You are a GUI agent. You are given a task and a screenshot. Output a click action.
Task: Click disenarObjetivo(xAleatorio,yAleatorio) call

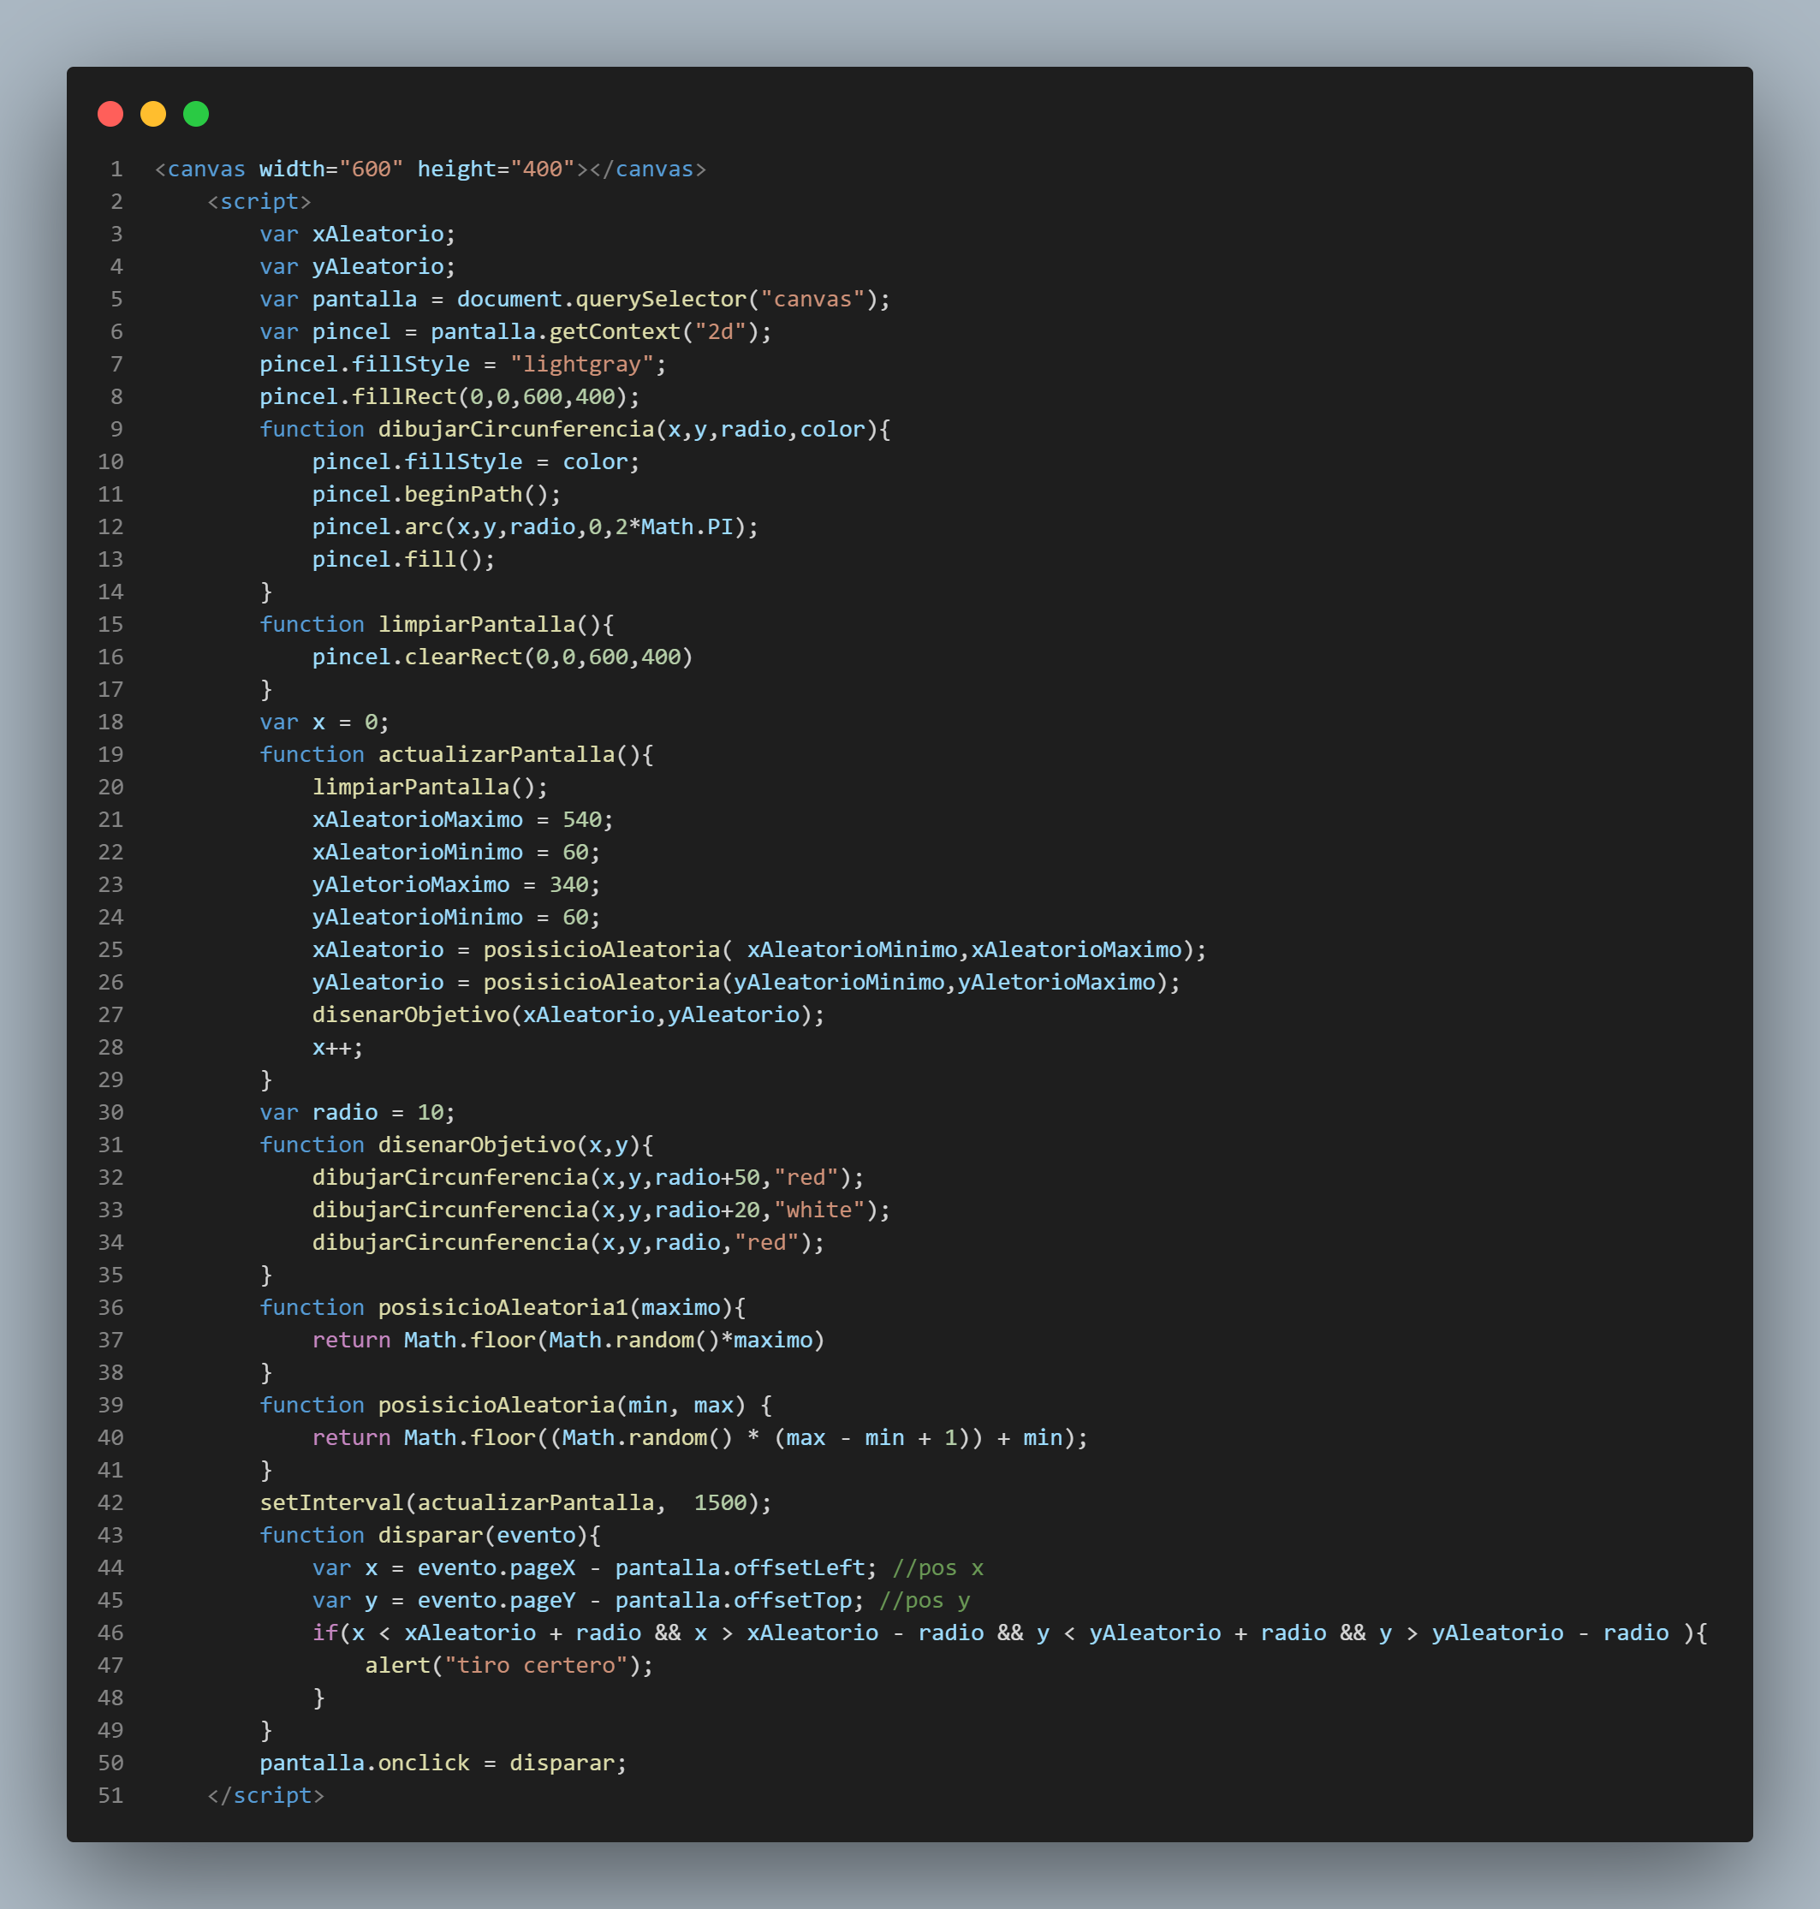tap(568, 1014)
